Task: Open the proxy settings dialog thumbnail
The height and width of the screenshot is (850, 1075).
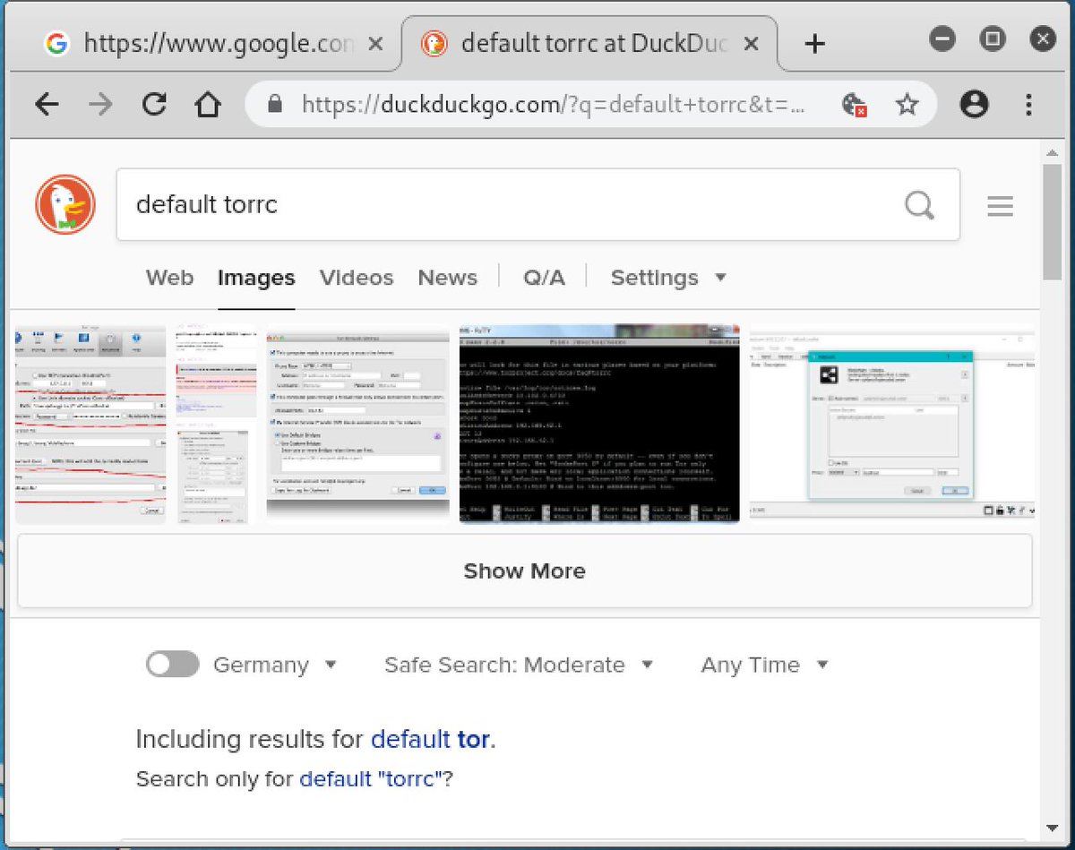Action: [358, 425]
